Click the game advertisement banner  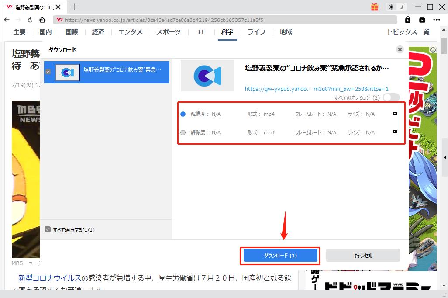click(x=423, y=159)
